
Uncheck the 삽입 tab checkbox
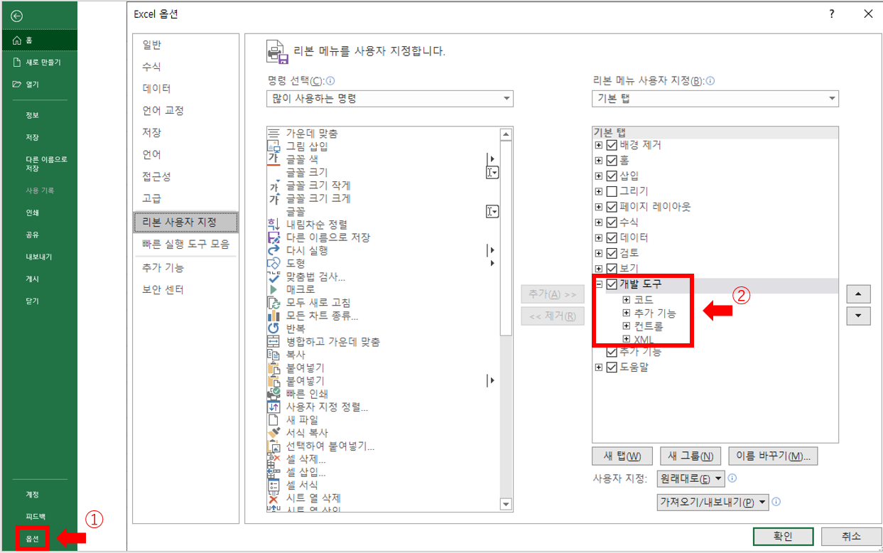click(x=612, y=176)
